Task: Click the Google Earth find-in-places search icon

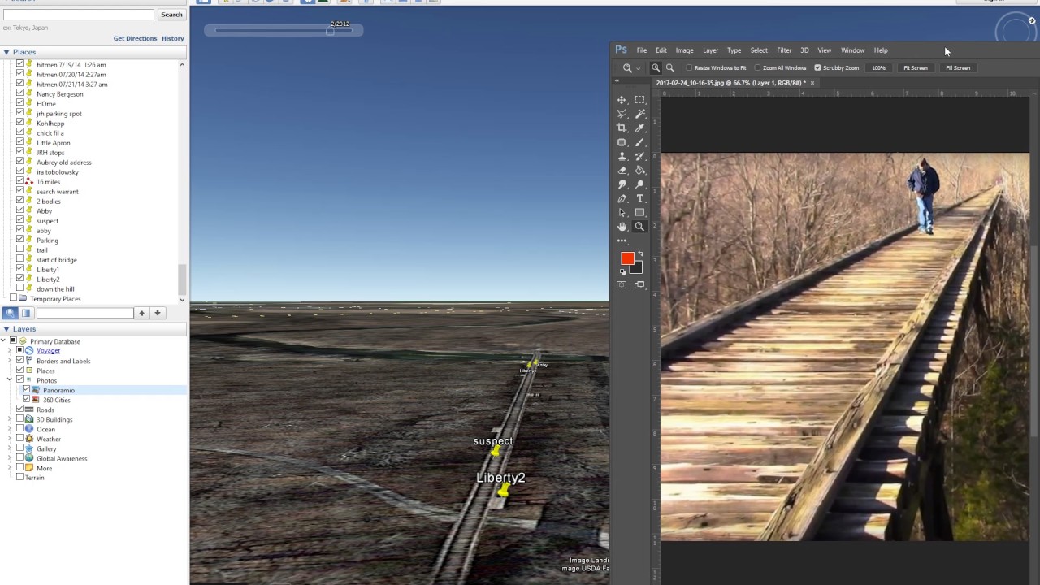Action: [11, 313]
